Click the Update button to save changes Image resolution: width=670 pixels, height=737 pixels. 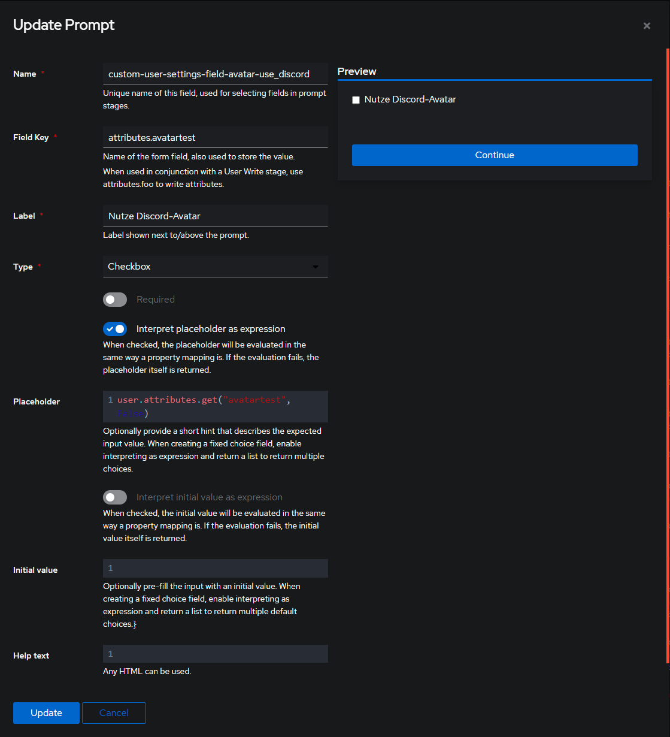click(46, 712)
